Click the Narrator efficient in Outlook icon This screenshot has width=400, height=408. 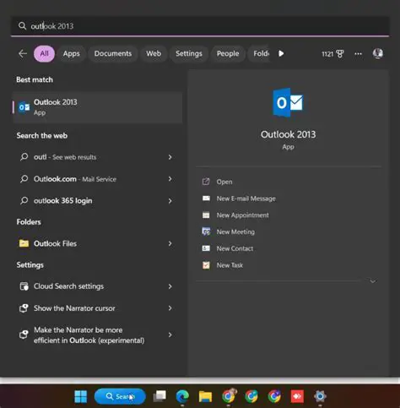tap(24, 335)
